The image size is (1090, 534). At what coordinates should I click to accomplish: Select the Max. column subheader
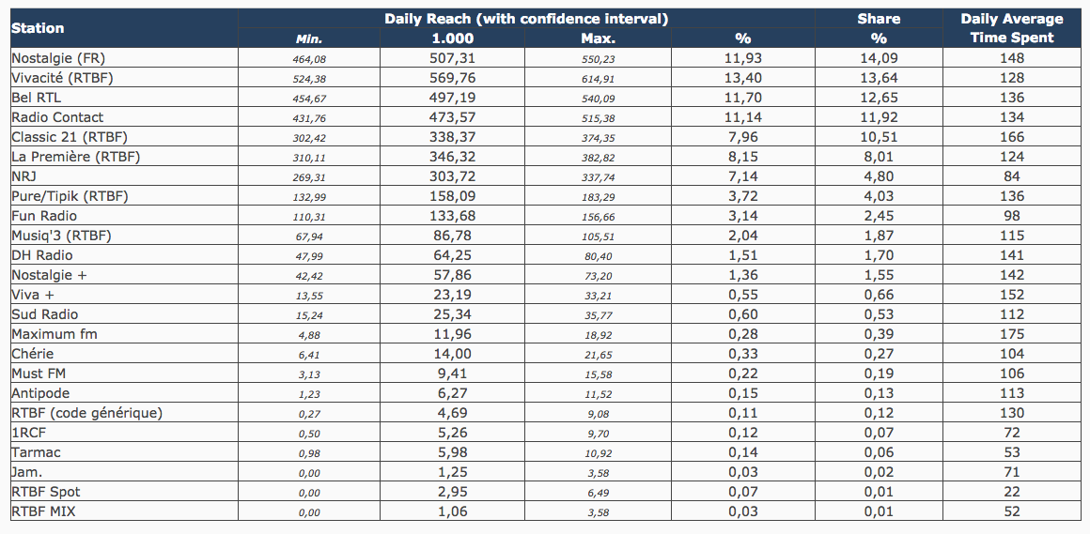click(599, 38)
